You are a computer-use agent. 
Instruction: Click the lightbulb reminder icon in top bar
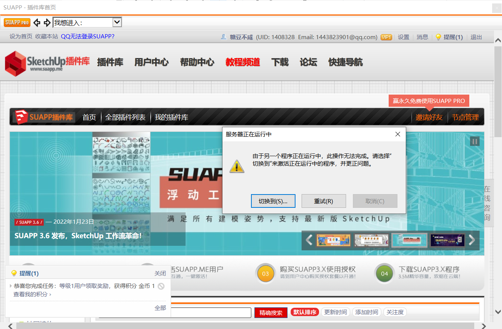pos(438,37)
